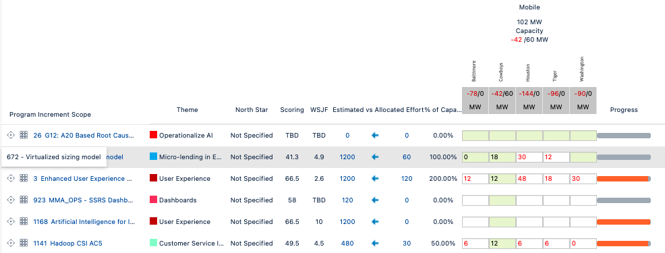Edit Houston allocation 48 in Enhanced User Experience row
The width and height of the screenshot is (665, 253).
tap(529, 179)
